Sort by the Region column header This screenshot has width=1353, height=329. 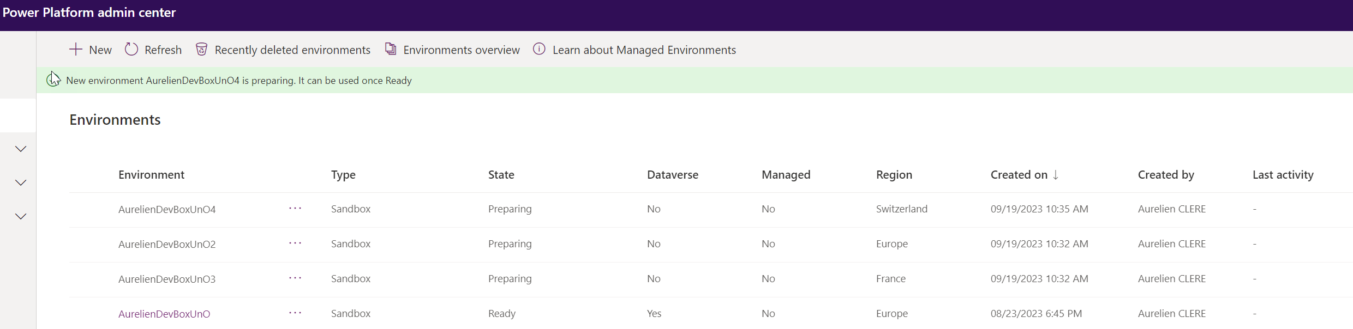coord(894,175)
